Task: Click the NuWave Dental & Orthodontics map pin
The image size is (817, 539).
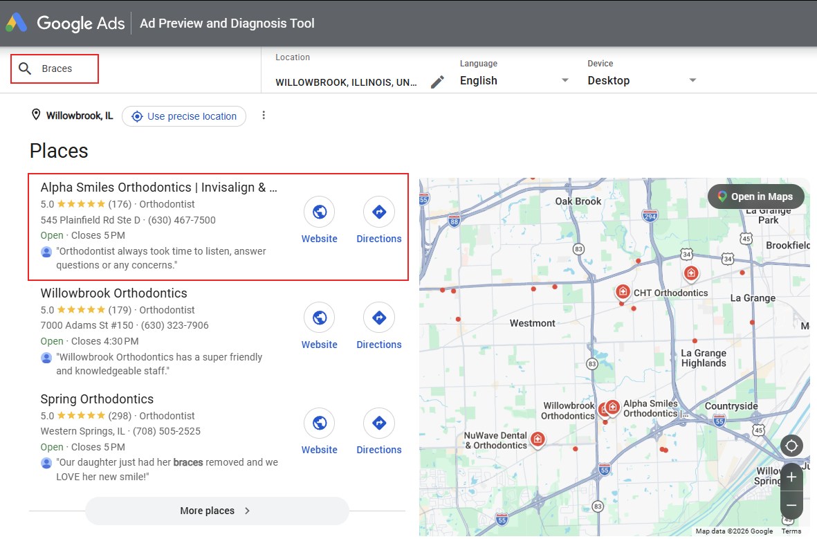Action: coord(538,439)
